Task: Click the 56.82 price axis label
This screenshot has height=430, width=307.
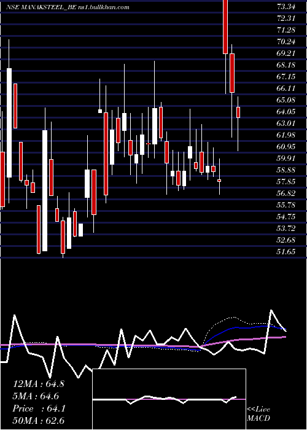Action: 286,193
